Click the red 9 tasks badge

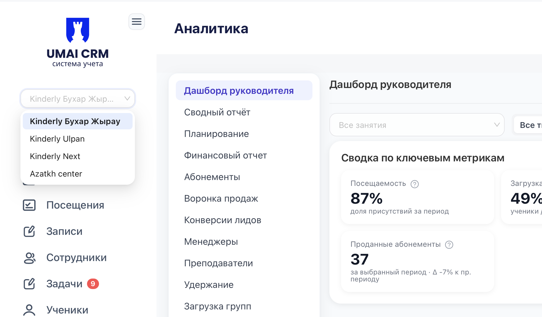click(93, 284)
